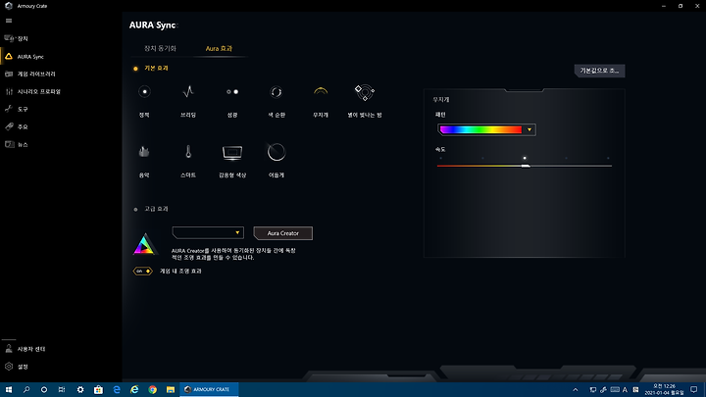Open Task View on the taskbar

coord(62,389)
